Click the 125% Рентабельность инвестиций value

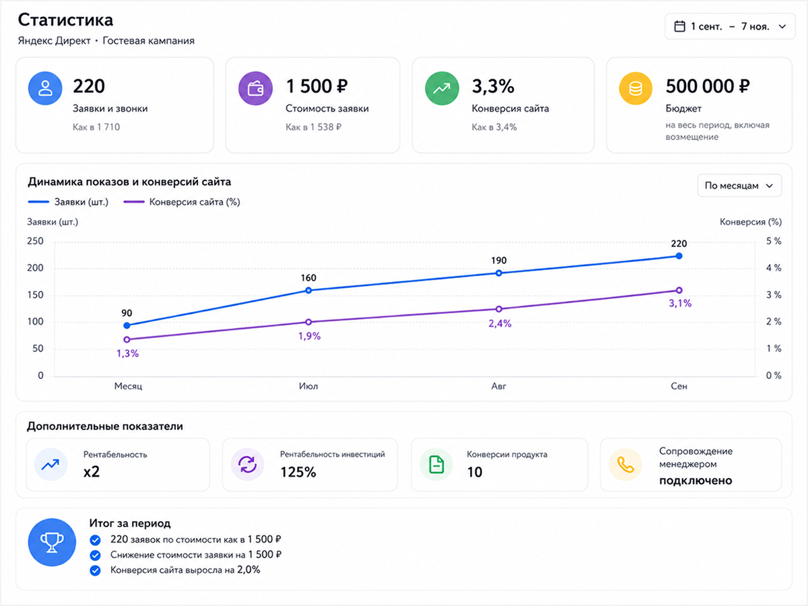(x=298, y=472)
